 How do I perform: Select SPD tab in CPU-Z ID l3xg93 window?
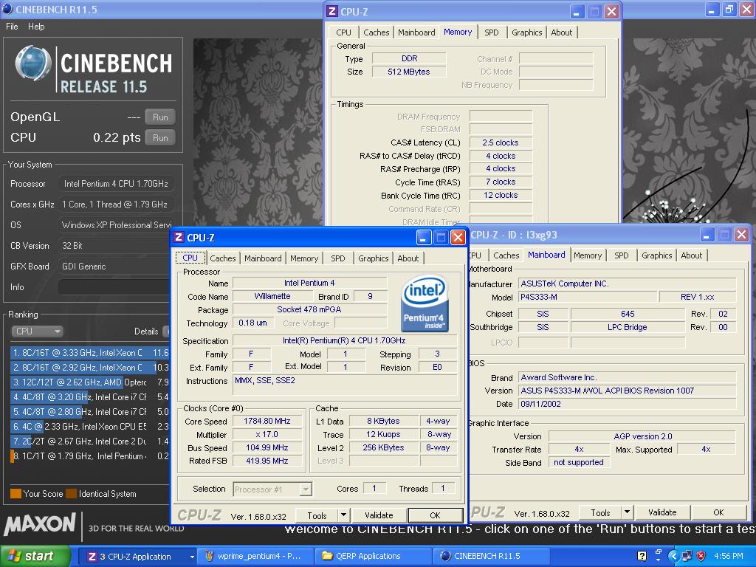622,255
